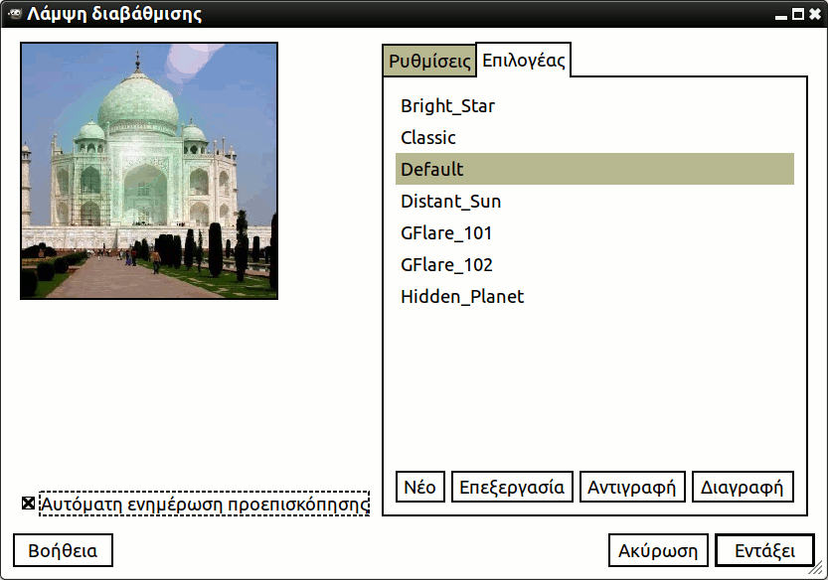Minimize the gradient flare dialog
Viewport: 828px width, 580px height.
780,14
